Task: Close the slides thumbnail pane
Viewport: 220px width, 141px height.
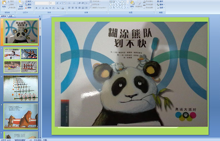Action: tap(40, 16)
